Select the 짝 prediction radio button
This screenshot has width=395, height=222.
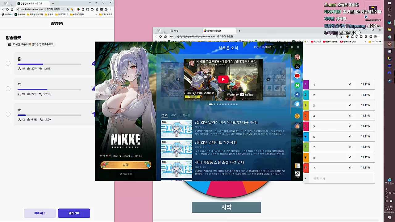pyautogui.click(x=8, y=89)
